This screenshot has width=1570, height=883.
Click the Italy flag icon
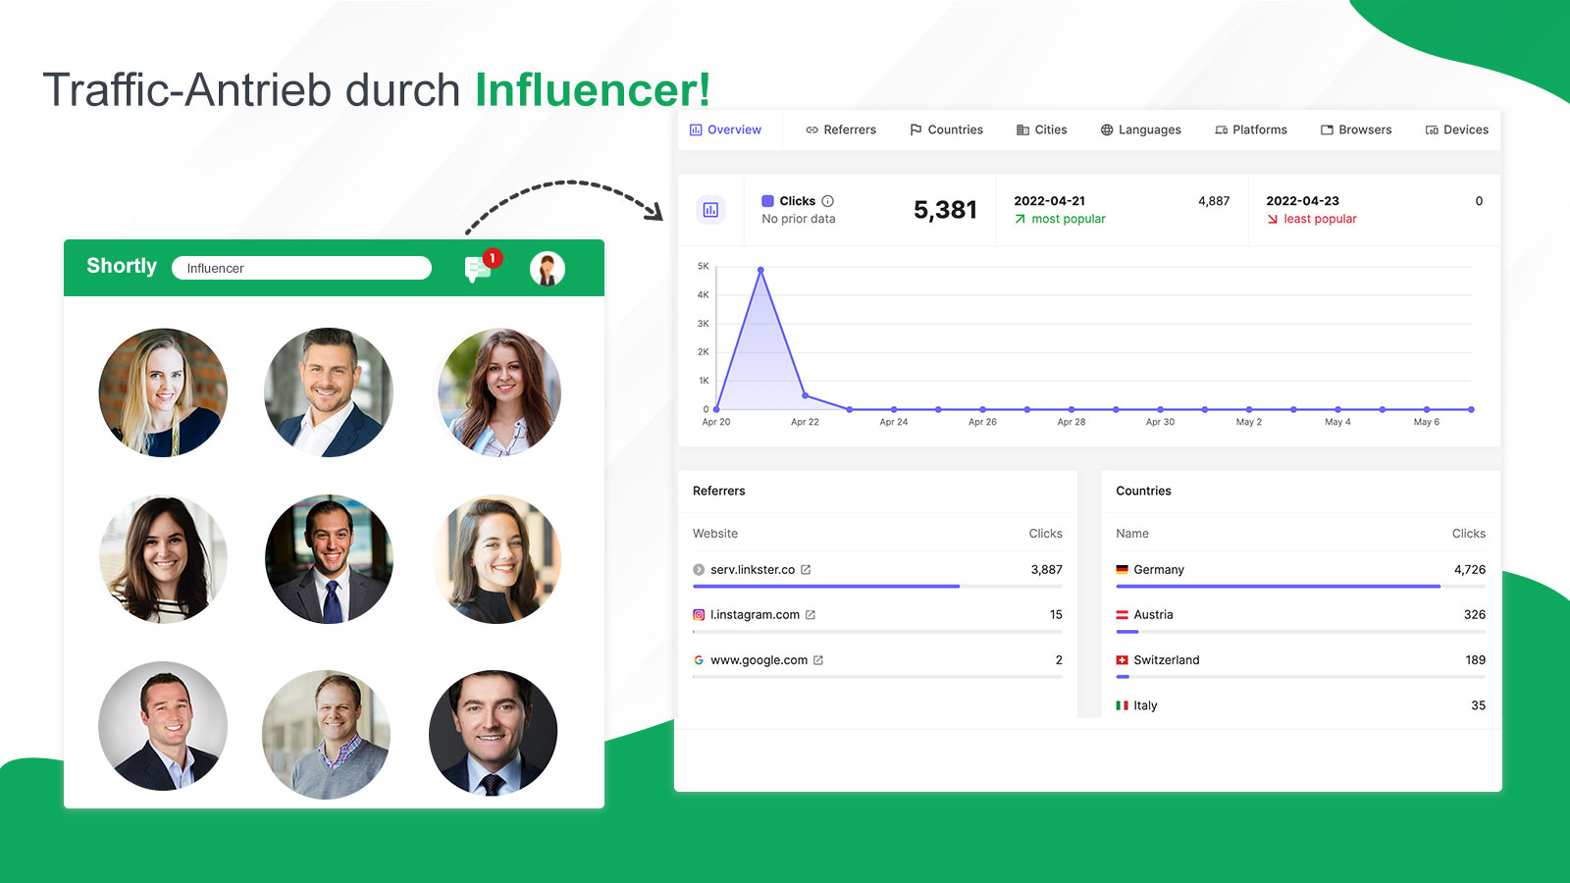click(1122, 705)
